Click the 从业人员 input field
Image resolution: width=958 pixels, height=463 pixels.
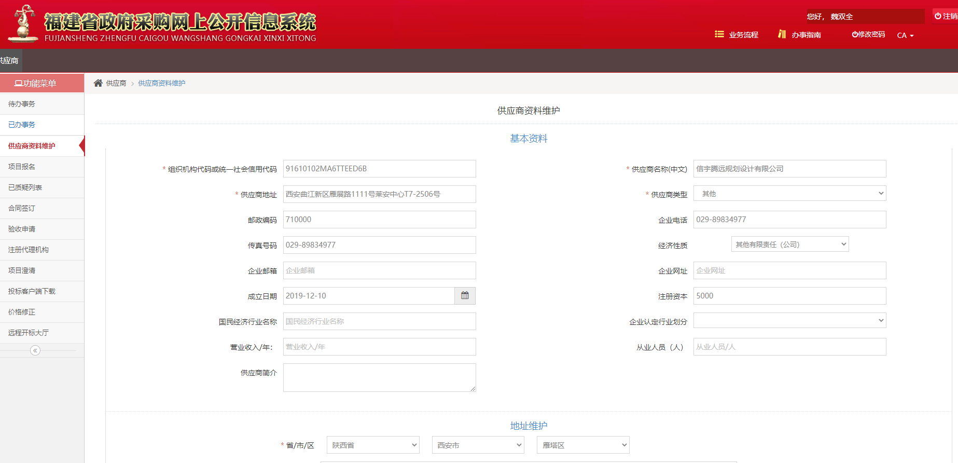tap(789, 347)
